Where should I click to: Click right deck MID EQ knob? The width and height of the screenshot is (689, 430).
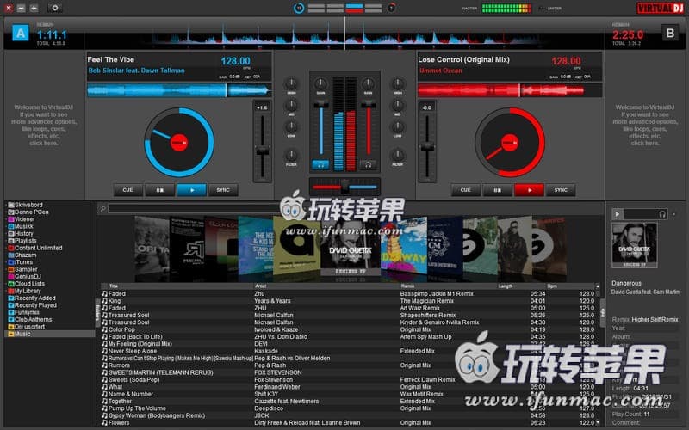398,104
